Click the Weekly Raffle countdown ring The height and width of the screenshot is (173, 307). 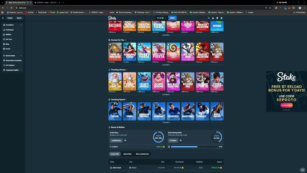(x=217, y=137)
